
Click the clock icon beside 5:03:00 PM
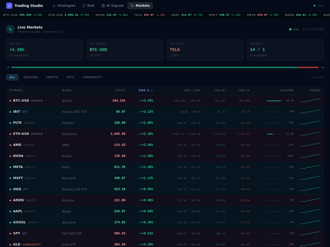coord(304,29)
